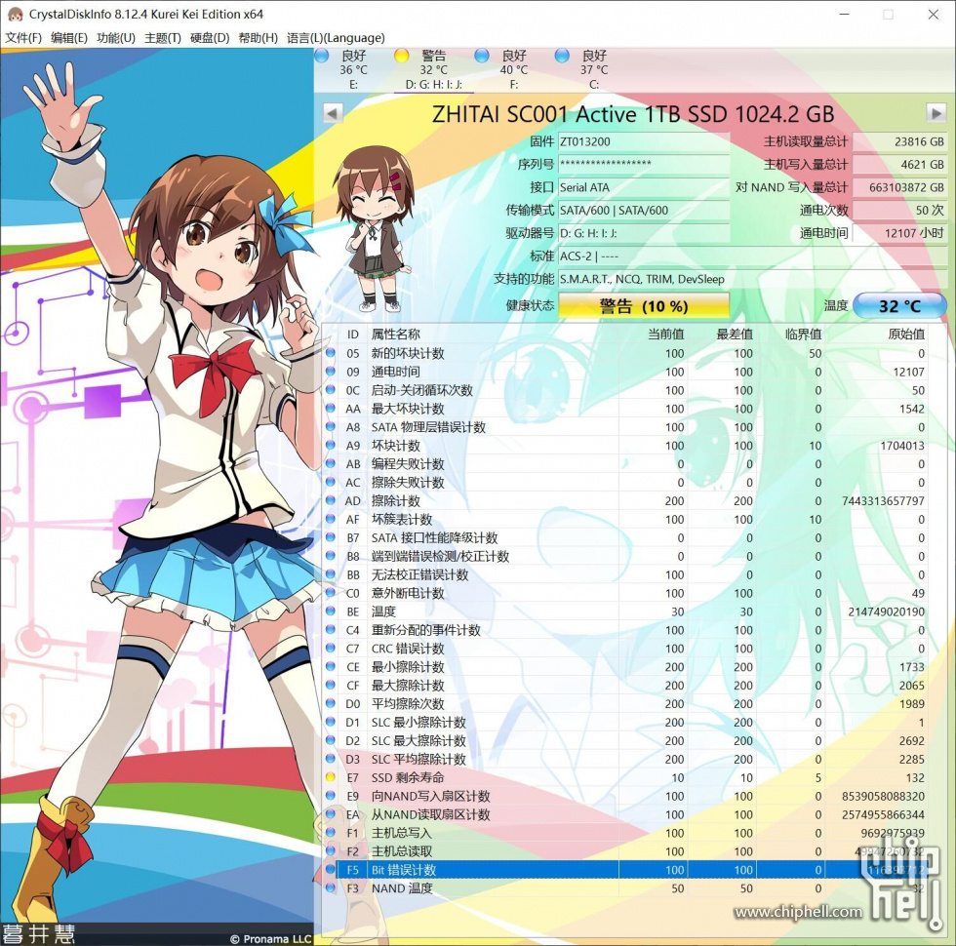
Task: Click NAND writes value 663103872 GB
Action: (x=899, y=187)
